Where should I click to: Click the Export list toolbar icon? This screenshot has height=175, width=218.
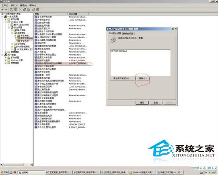[x=28, y=10]
